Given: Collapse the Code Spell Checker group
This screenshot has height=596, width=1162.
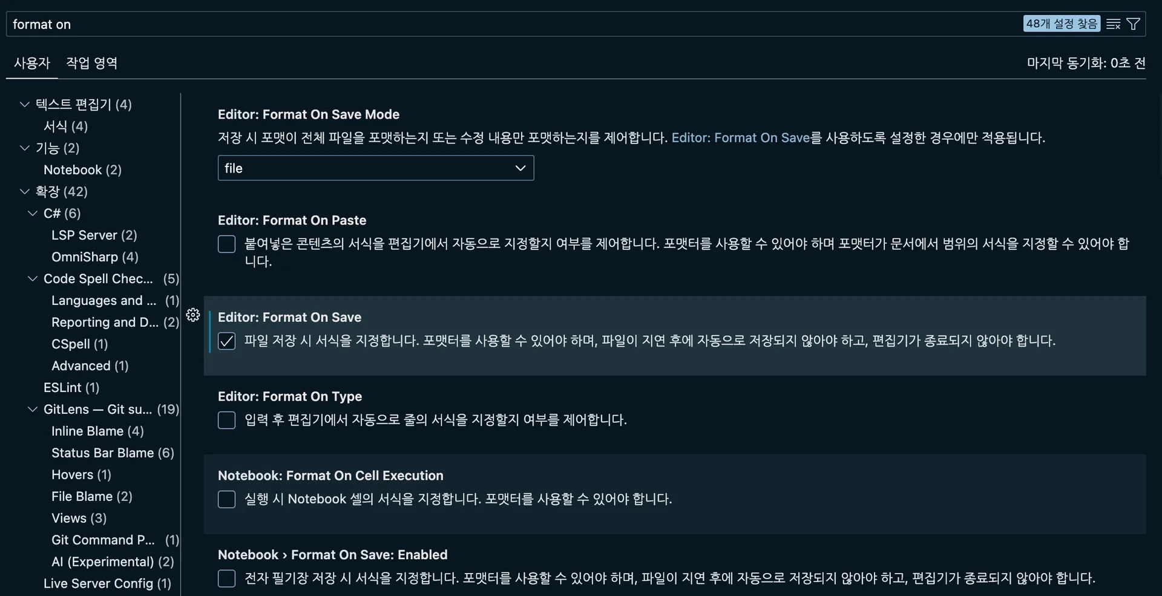Looking at the screenshot, I should click(33, 279).
